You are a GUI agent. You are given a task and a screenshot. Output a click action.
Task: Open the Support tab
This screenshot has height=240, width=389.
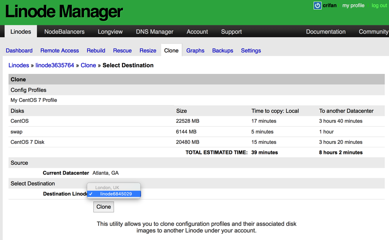coord(231,32)
